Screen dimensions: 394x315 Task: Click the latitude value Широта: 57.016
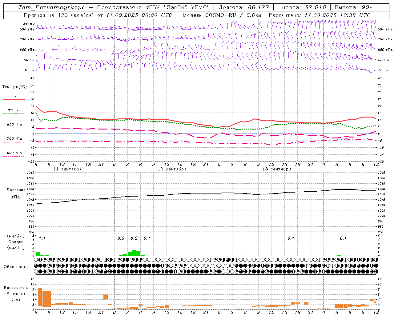(x=302, y=7)
